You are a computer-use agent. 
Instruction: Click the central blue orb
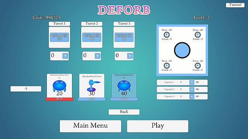(x=182, y=50)
